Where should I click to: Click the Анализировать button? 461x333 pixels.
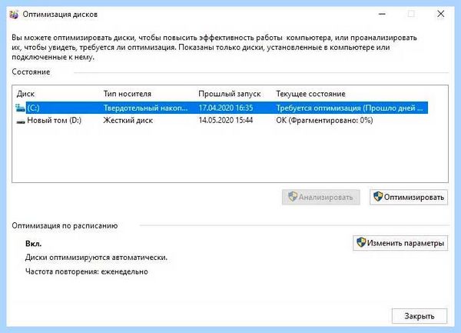pos(320,197)
